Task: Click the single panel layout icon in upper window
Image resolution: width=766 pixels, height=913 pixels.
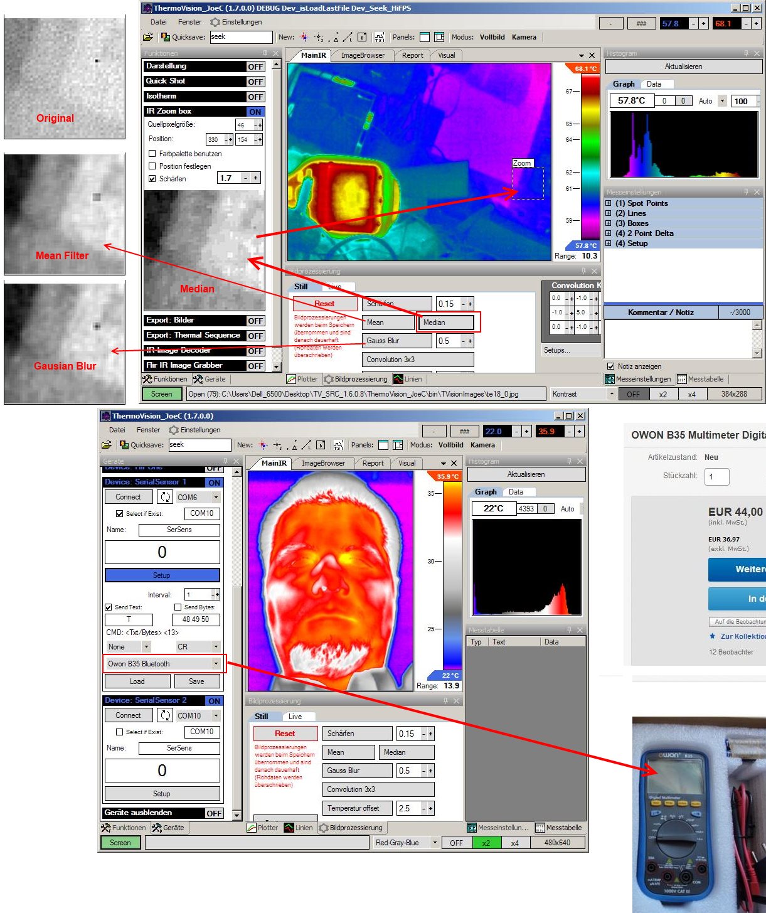Action: coord(425,37)
